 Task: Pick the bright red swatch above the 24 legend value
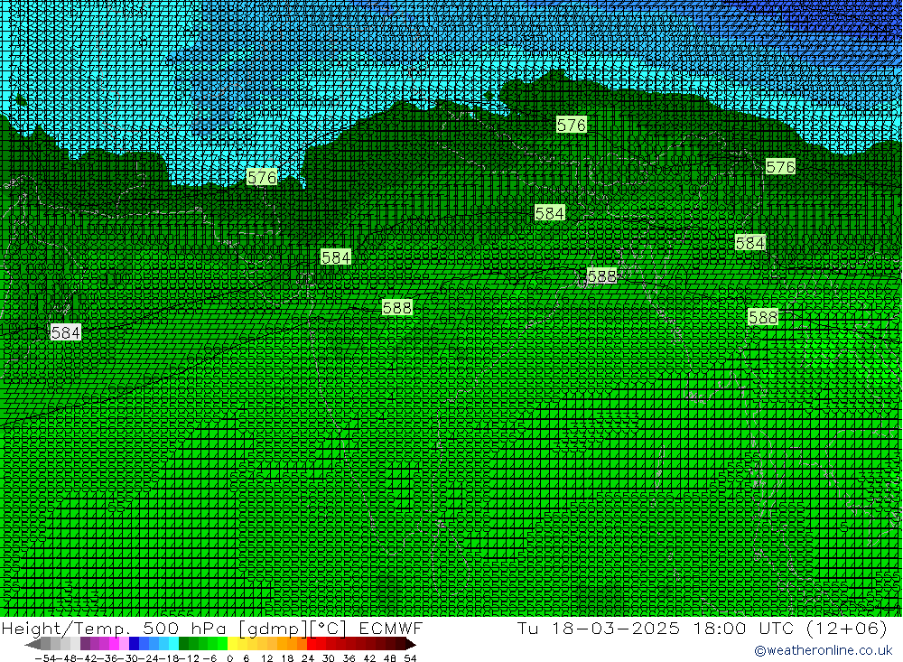312,644
